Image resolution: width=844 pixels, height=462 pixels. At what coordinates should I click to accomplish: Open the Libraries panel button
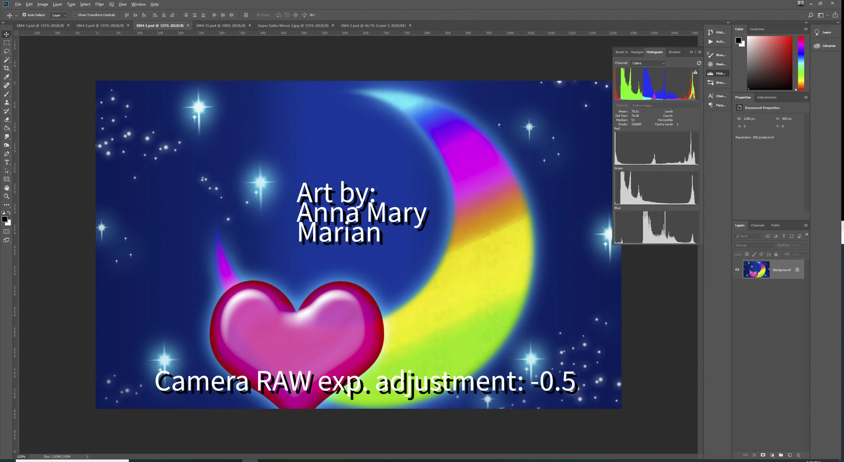coord(825,46)
